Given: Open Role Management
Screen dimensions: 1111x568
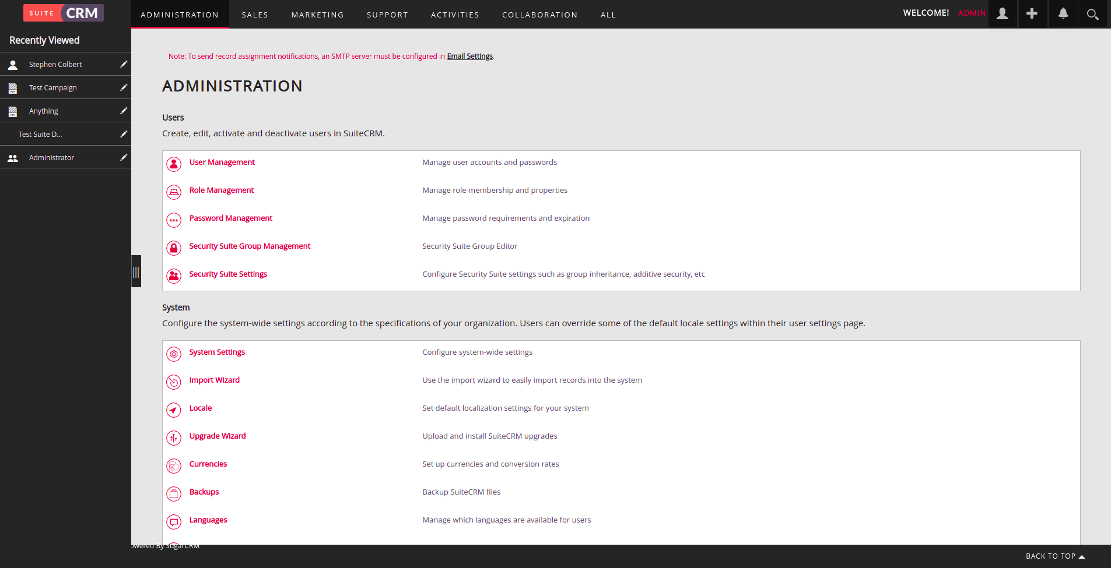Looking at the screenshot, I should click(x=222, y=190).
